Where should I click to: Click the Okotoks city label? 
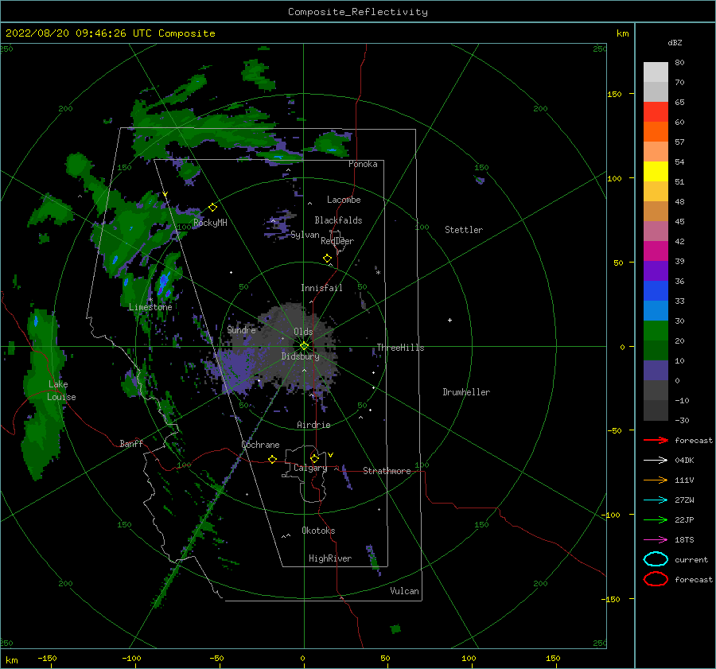click(318, 531)
